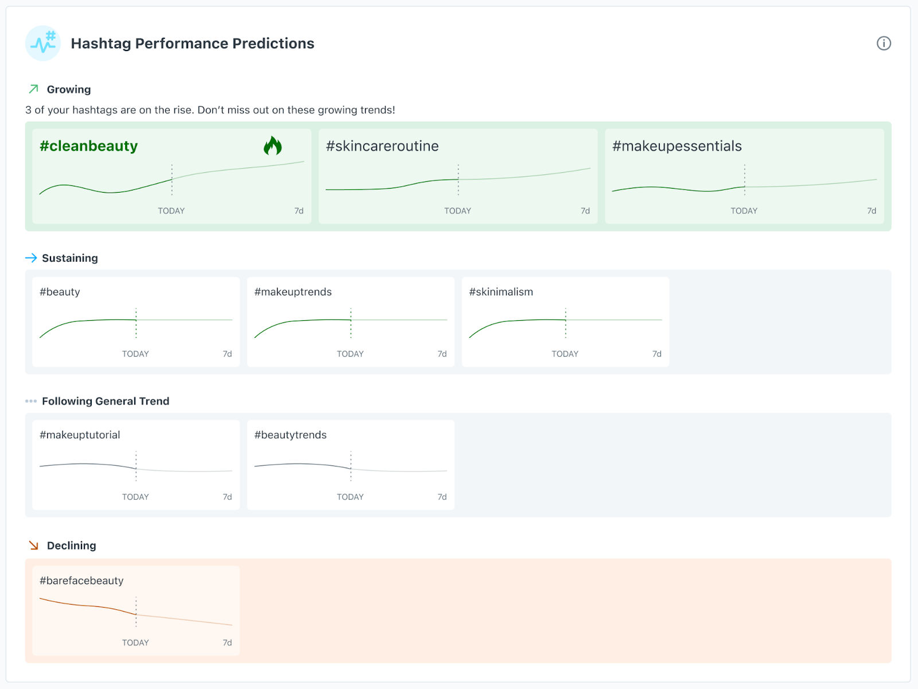Viewport: 918px width, 689px height.
Task: Open the #cleanbeauty hashtag card
Action: (x=172, y=176)
